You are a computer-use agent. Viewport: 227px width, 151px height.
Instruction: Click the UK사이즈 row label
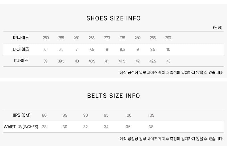click(21, 49)
